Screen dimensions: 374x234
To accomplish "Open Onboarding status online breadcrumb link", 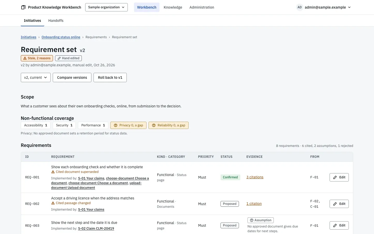I will coord(61,37).
